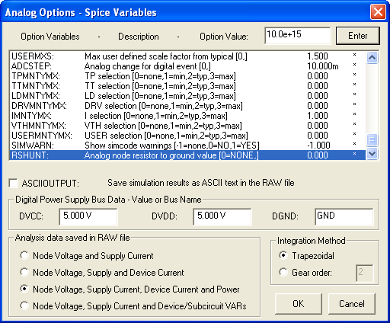Select the SIMWARN option row
Screen dimensions: 390x323
187,146
